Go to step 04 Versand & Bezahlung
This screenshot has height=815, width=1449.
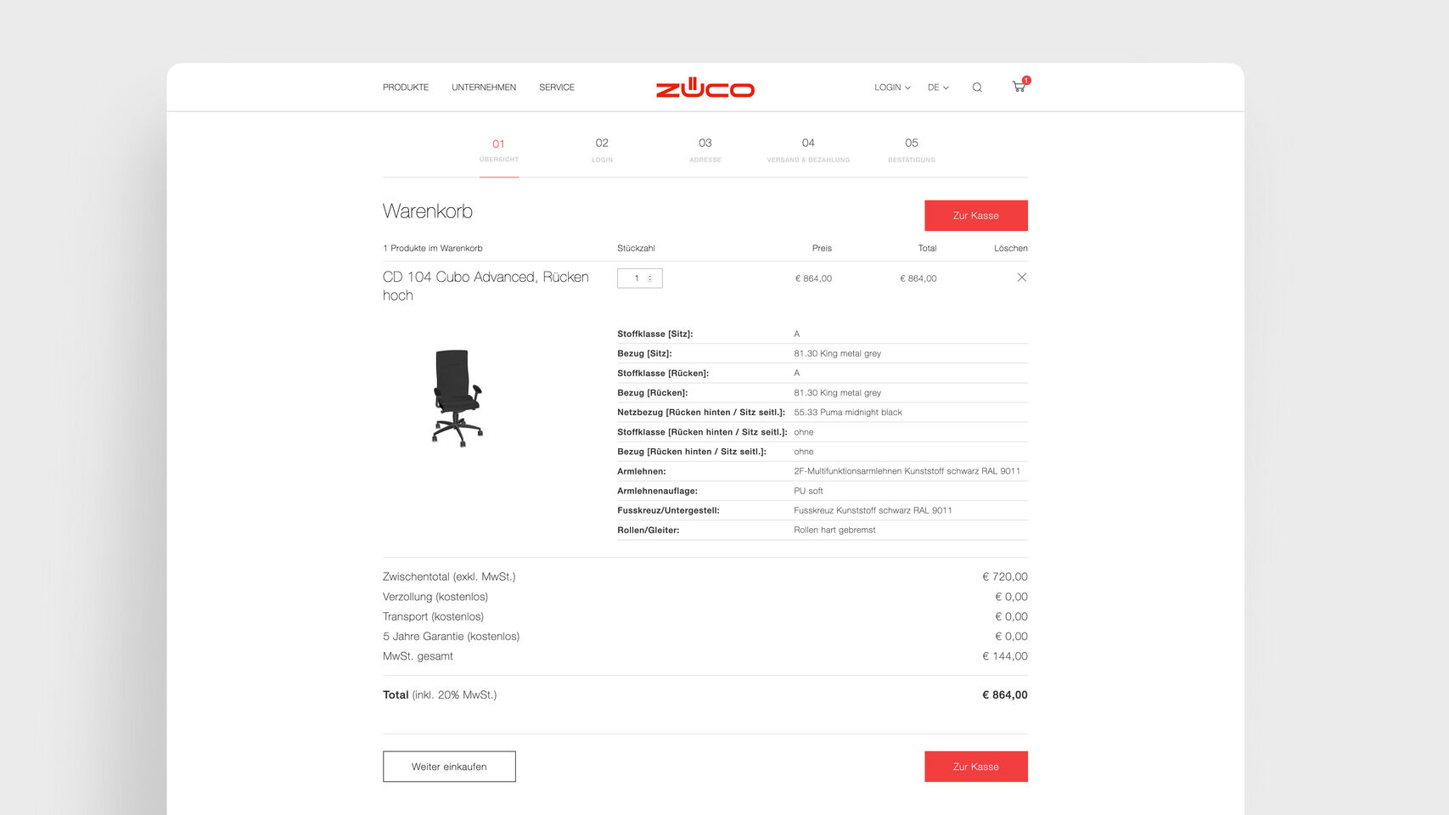808,150
